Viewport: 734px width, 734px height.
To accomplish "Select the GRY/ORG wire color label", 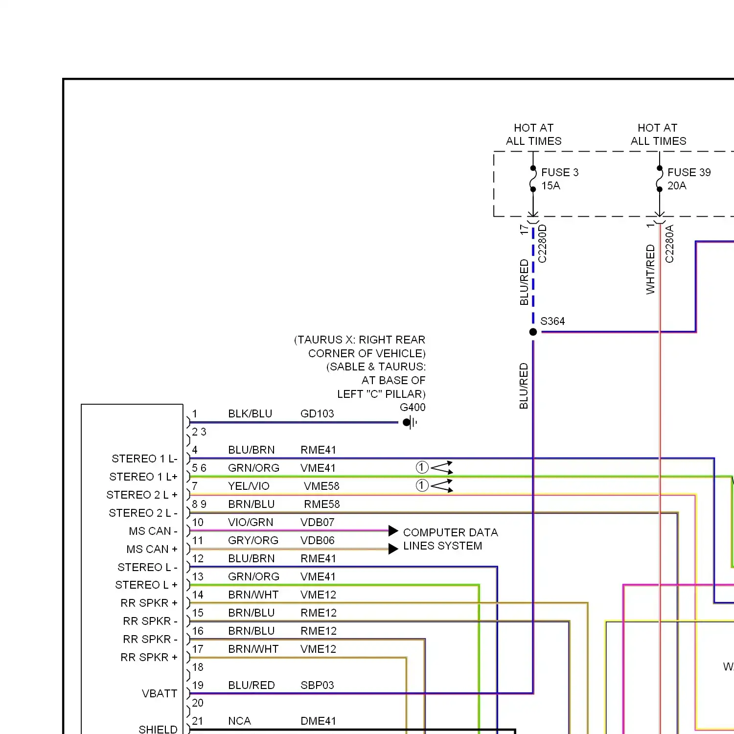I will click(253, 540).
